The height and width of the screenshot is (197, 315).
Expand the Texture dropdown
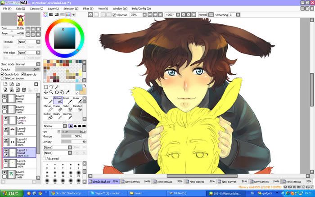click(x=27, y=42)
